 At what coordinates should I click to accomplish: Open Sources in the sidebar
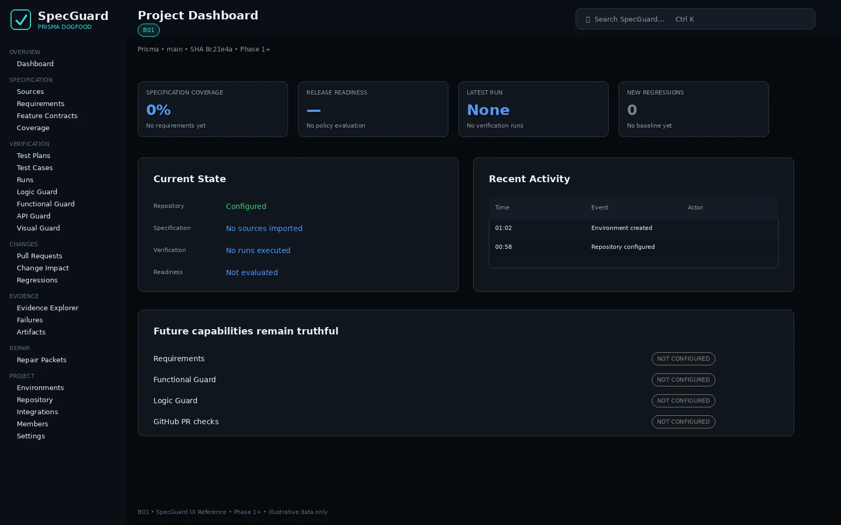point(30,92)
